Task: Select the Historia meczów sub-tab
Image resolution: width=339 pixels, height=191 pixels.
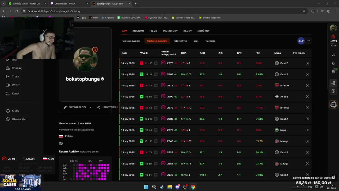Action: tap(157, 41)
